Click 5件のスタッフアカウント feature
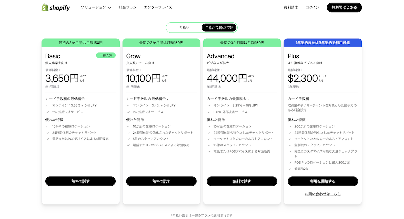404x219 pixels. pyautogui.click(x=151, y=139)
